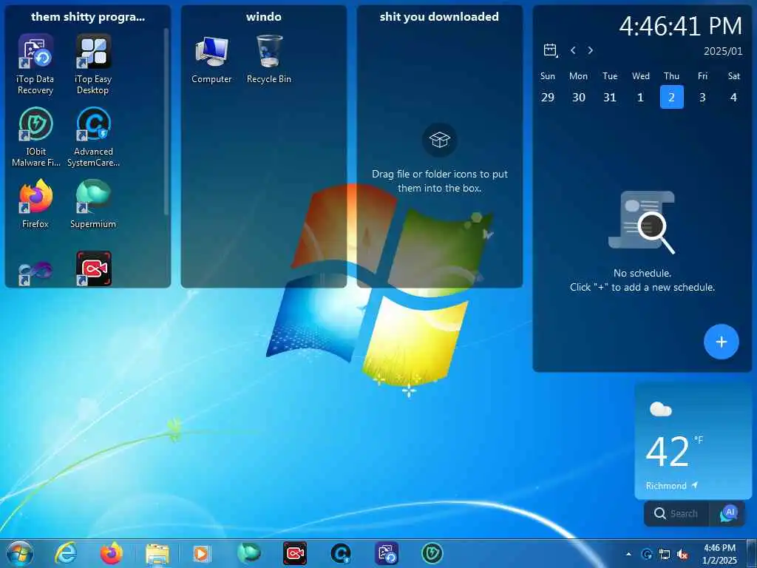
Task: Click the IObit tray icon
Action: pos(647,555)
